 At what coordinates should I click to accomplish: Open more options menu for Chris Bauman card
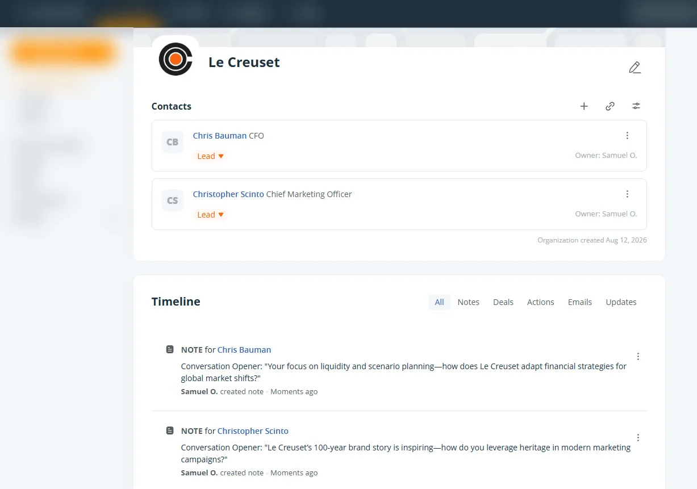pos(627,135)
